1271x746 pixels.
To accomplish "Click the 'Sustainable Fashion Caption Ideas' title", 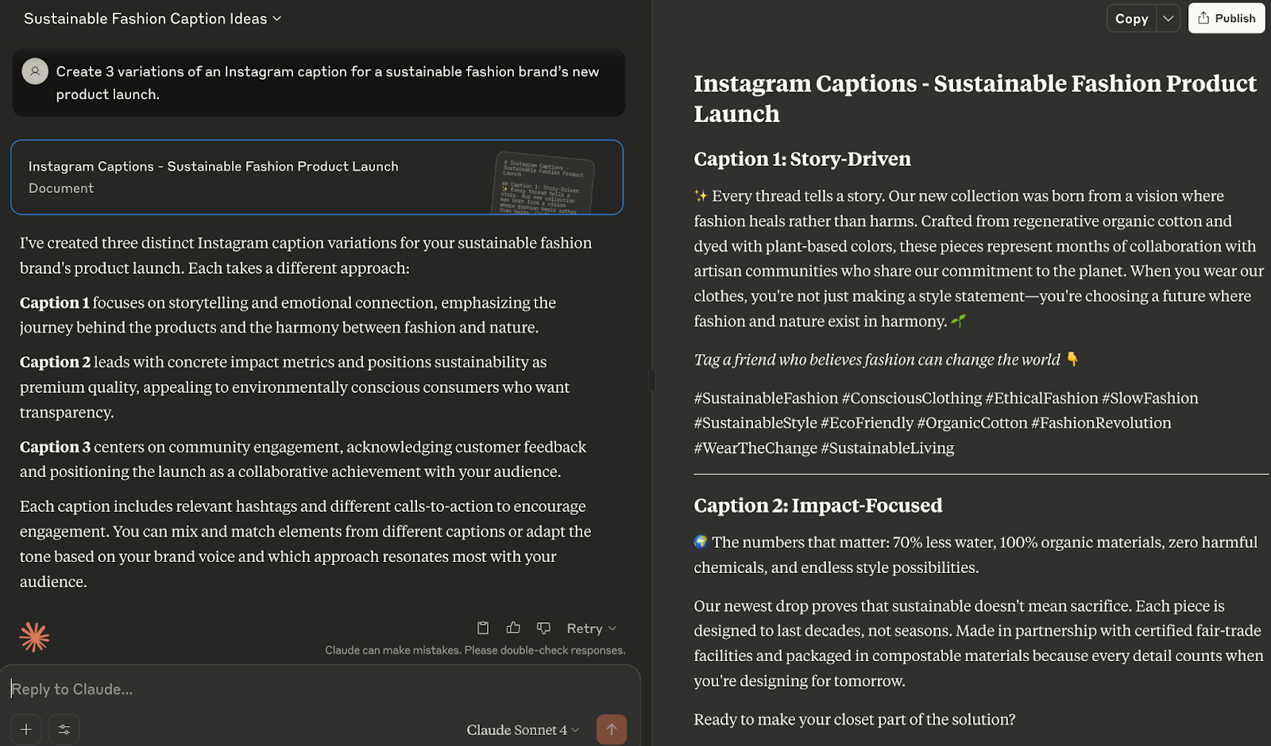I will pyautogui.click(x=145, y=18).
